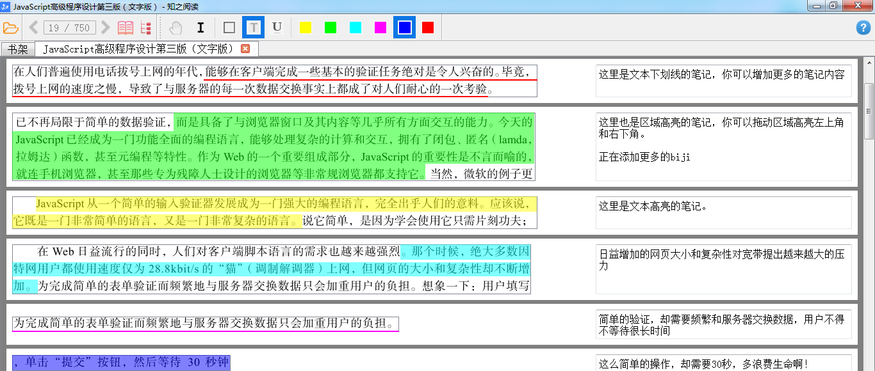This screenshot has width=875, height=371.
Task: Go to the previous page
Action: [x=33, y=28]
